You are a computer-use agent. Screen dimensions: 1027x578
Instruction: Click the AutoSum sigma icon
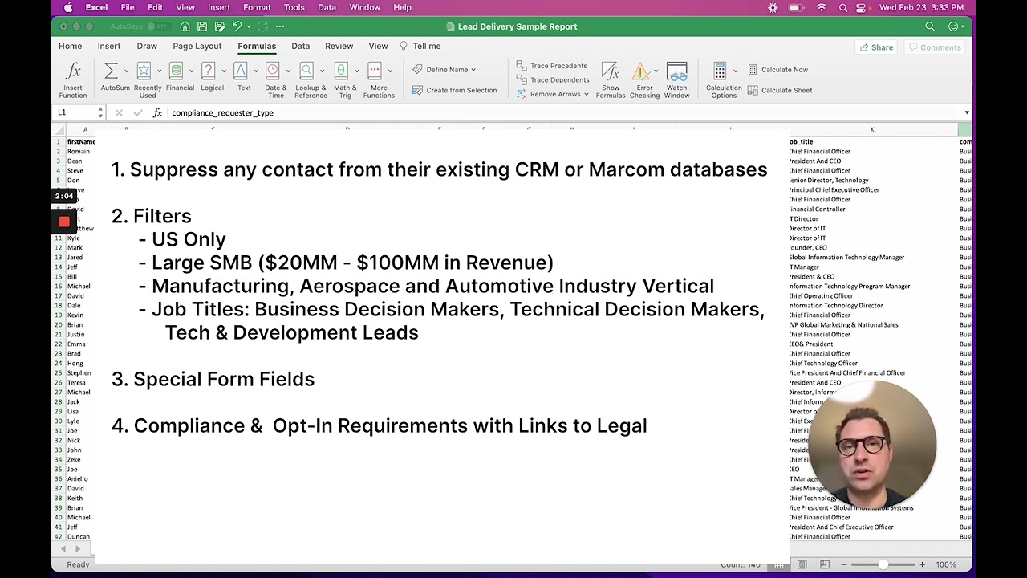[112, 71]
